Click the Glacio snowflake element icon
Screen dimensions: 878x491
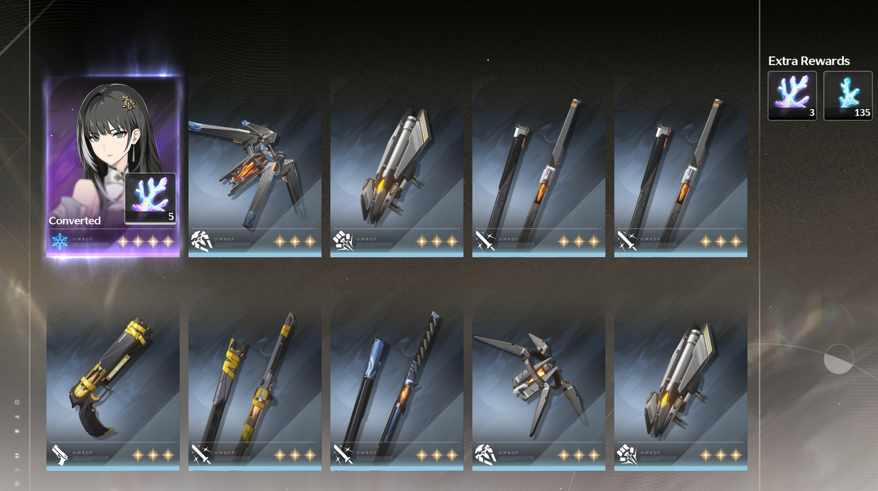tap(60, 241)
